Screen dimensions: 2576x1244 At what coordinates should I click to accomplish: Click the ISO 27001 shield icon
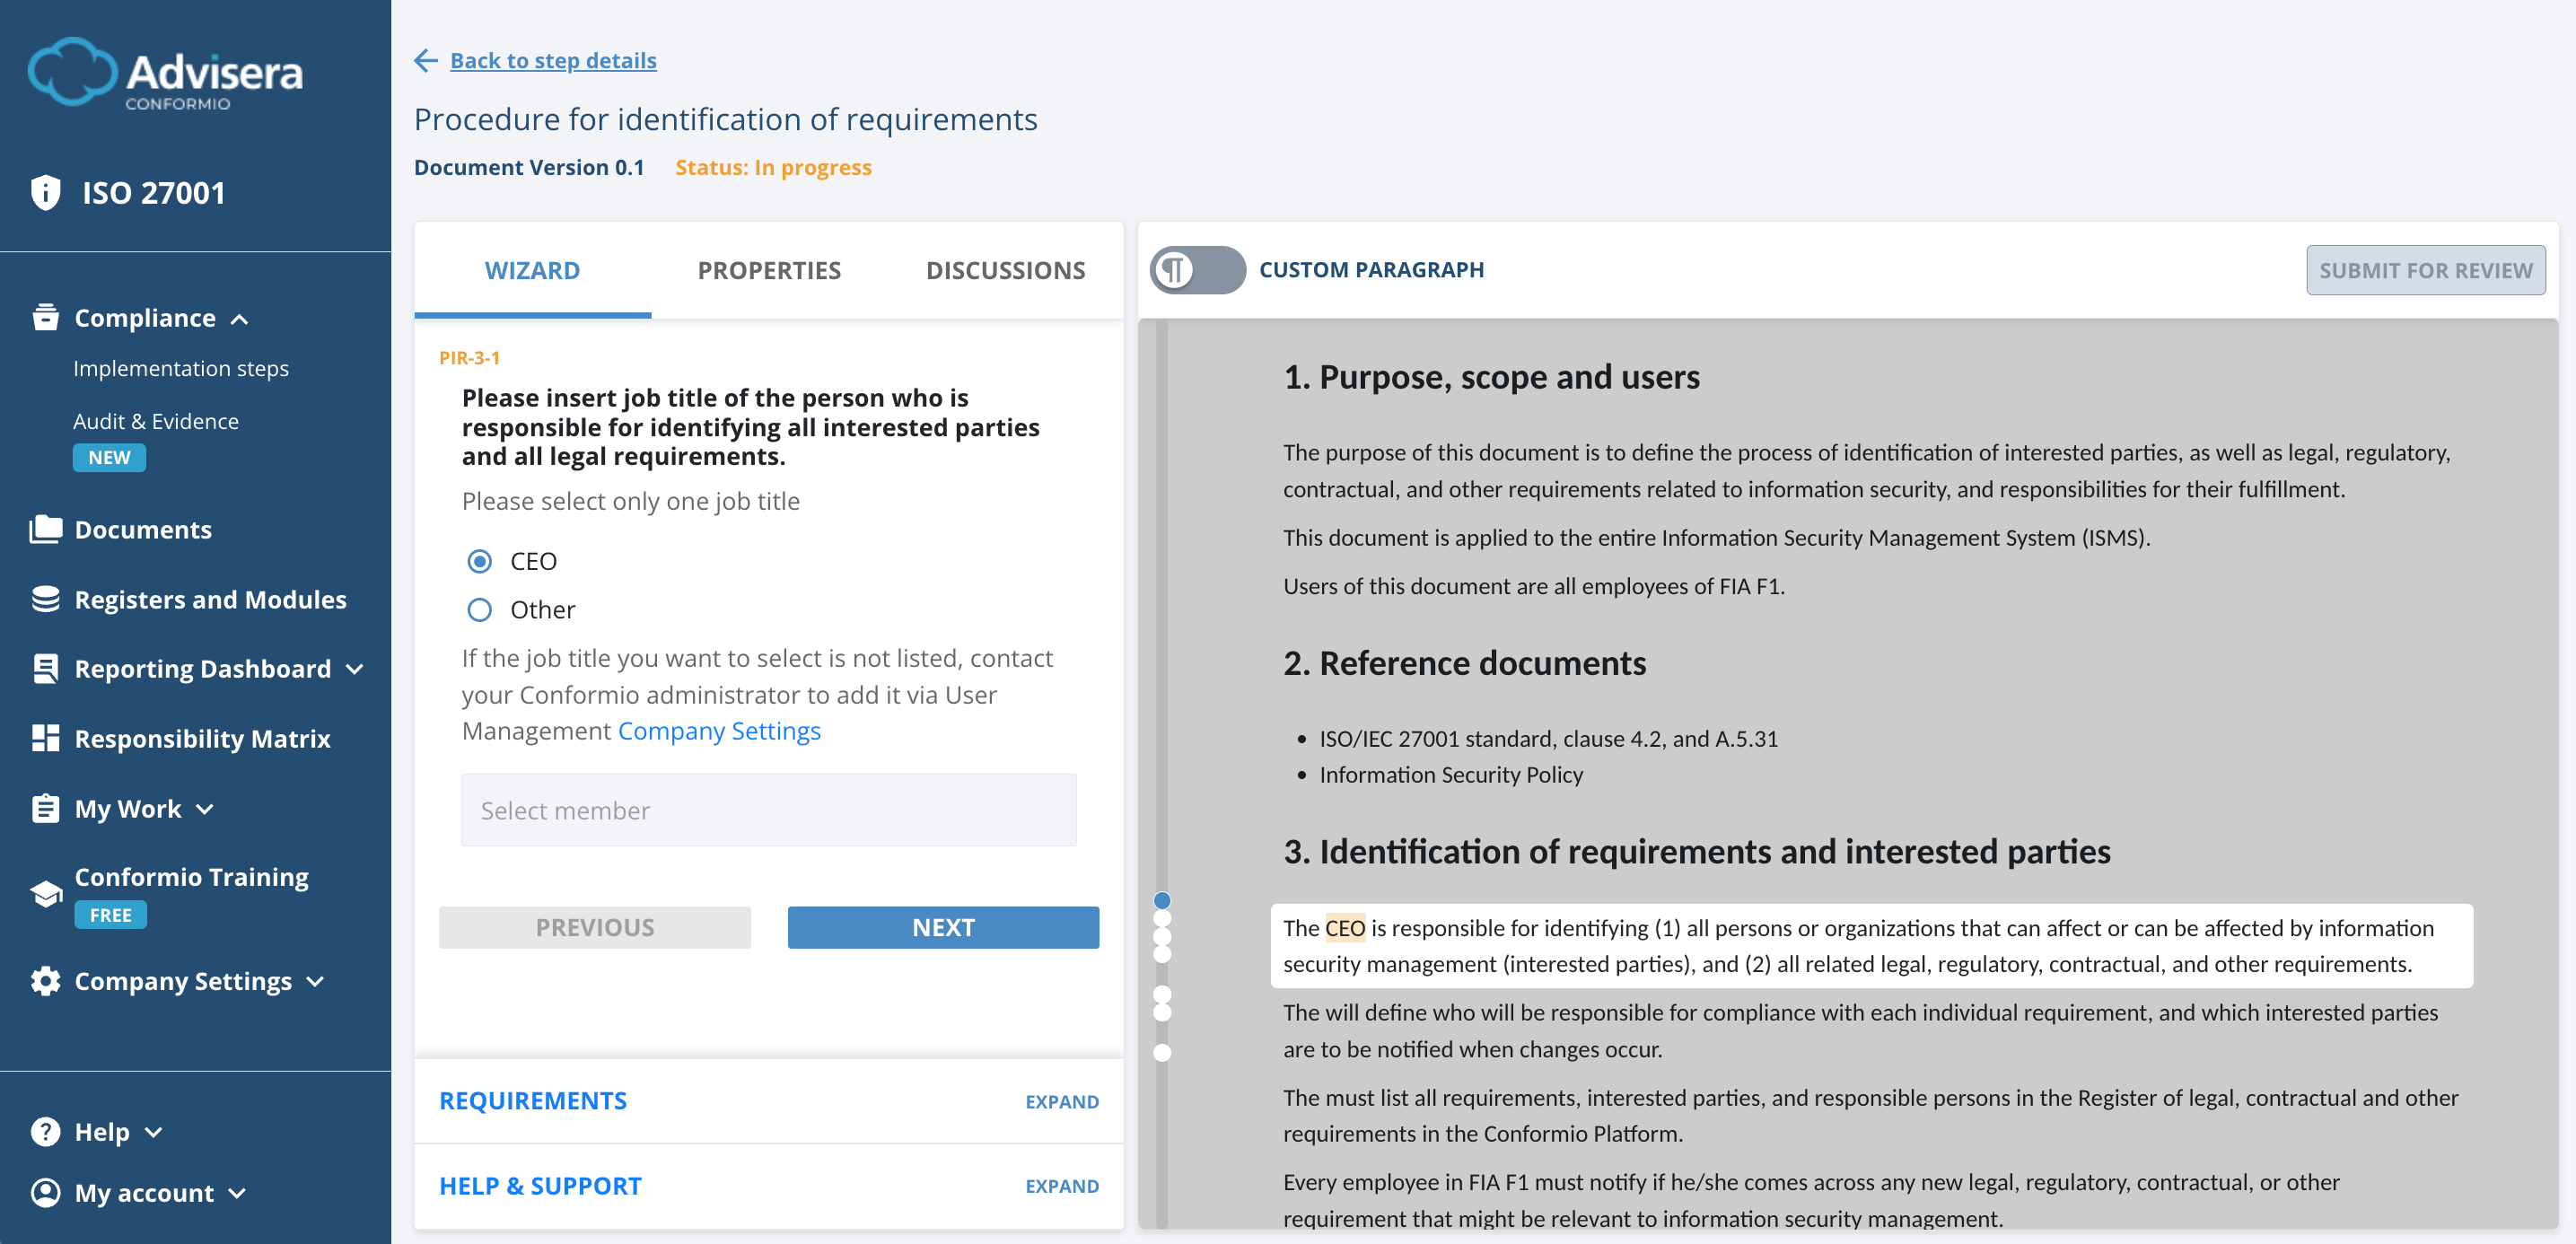coord(45,192)
